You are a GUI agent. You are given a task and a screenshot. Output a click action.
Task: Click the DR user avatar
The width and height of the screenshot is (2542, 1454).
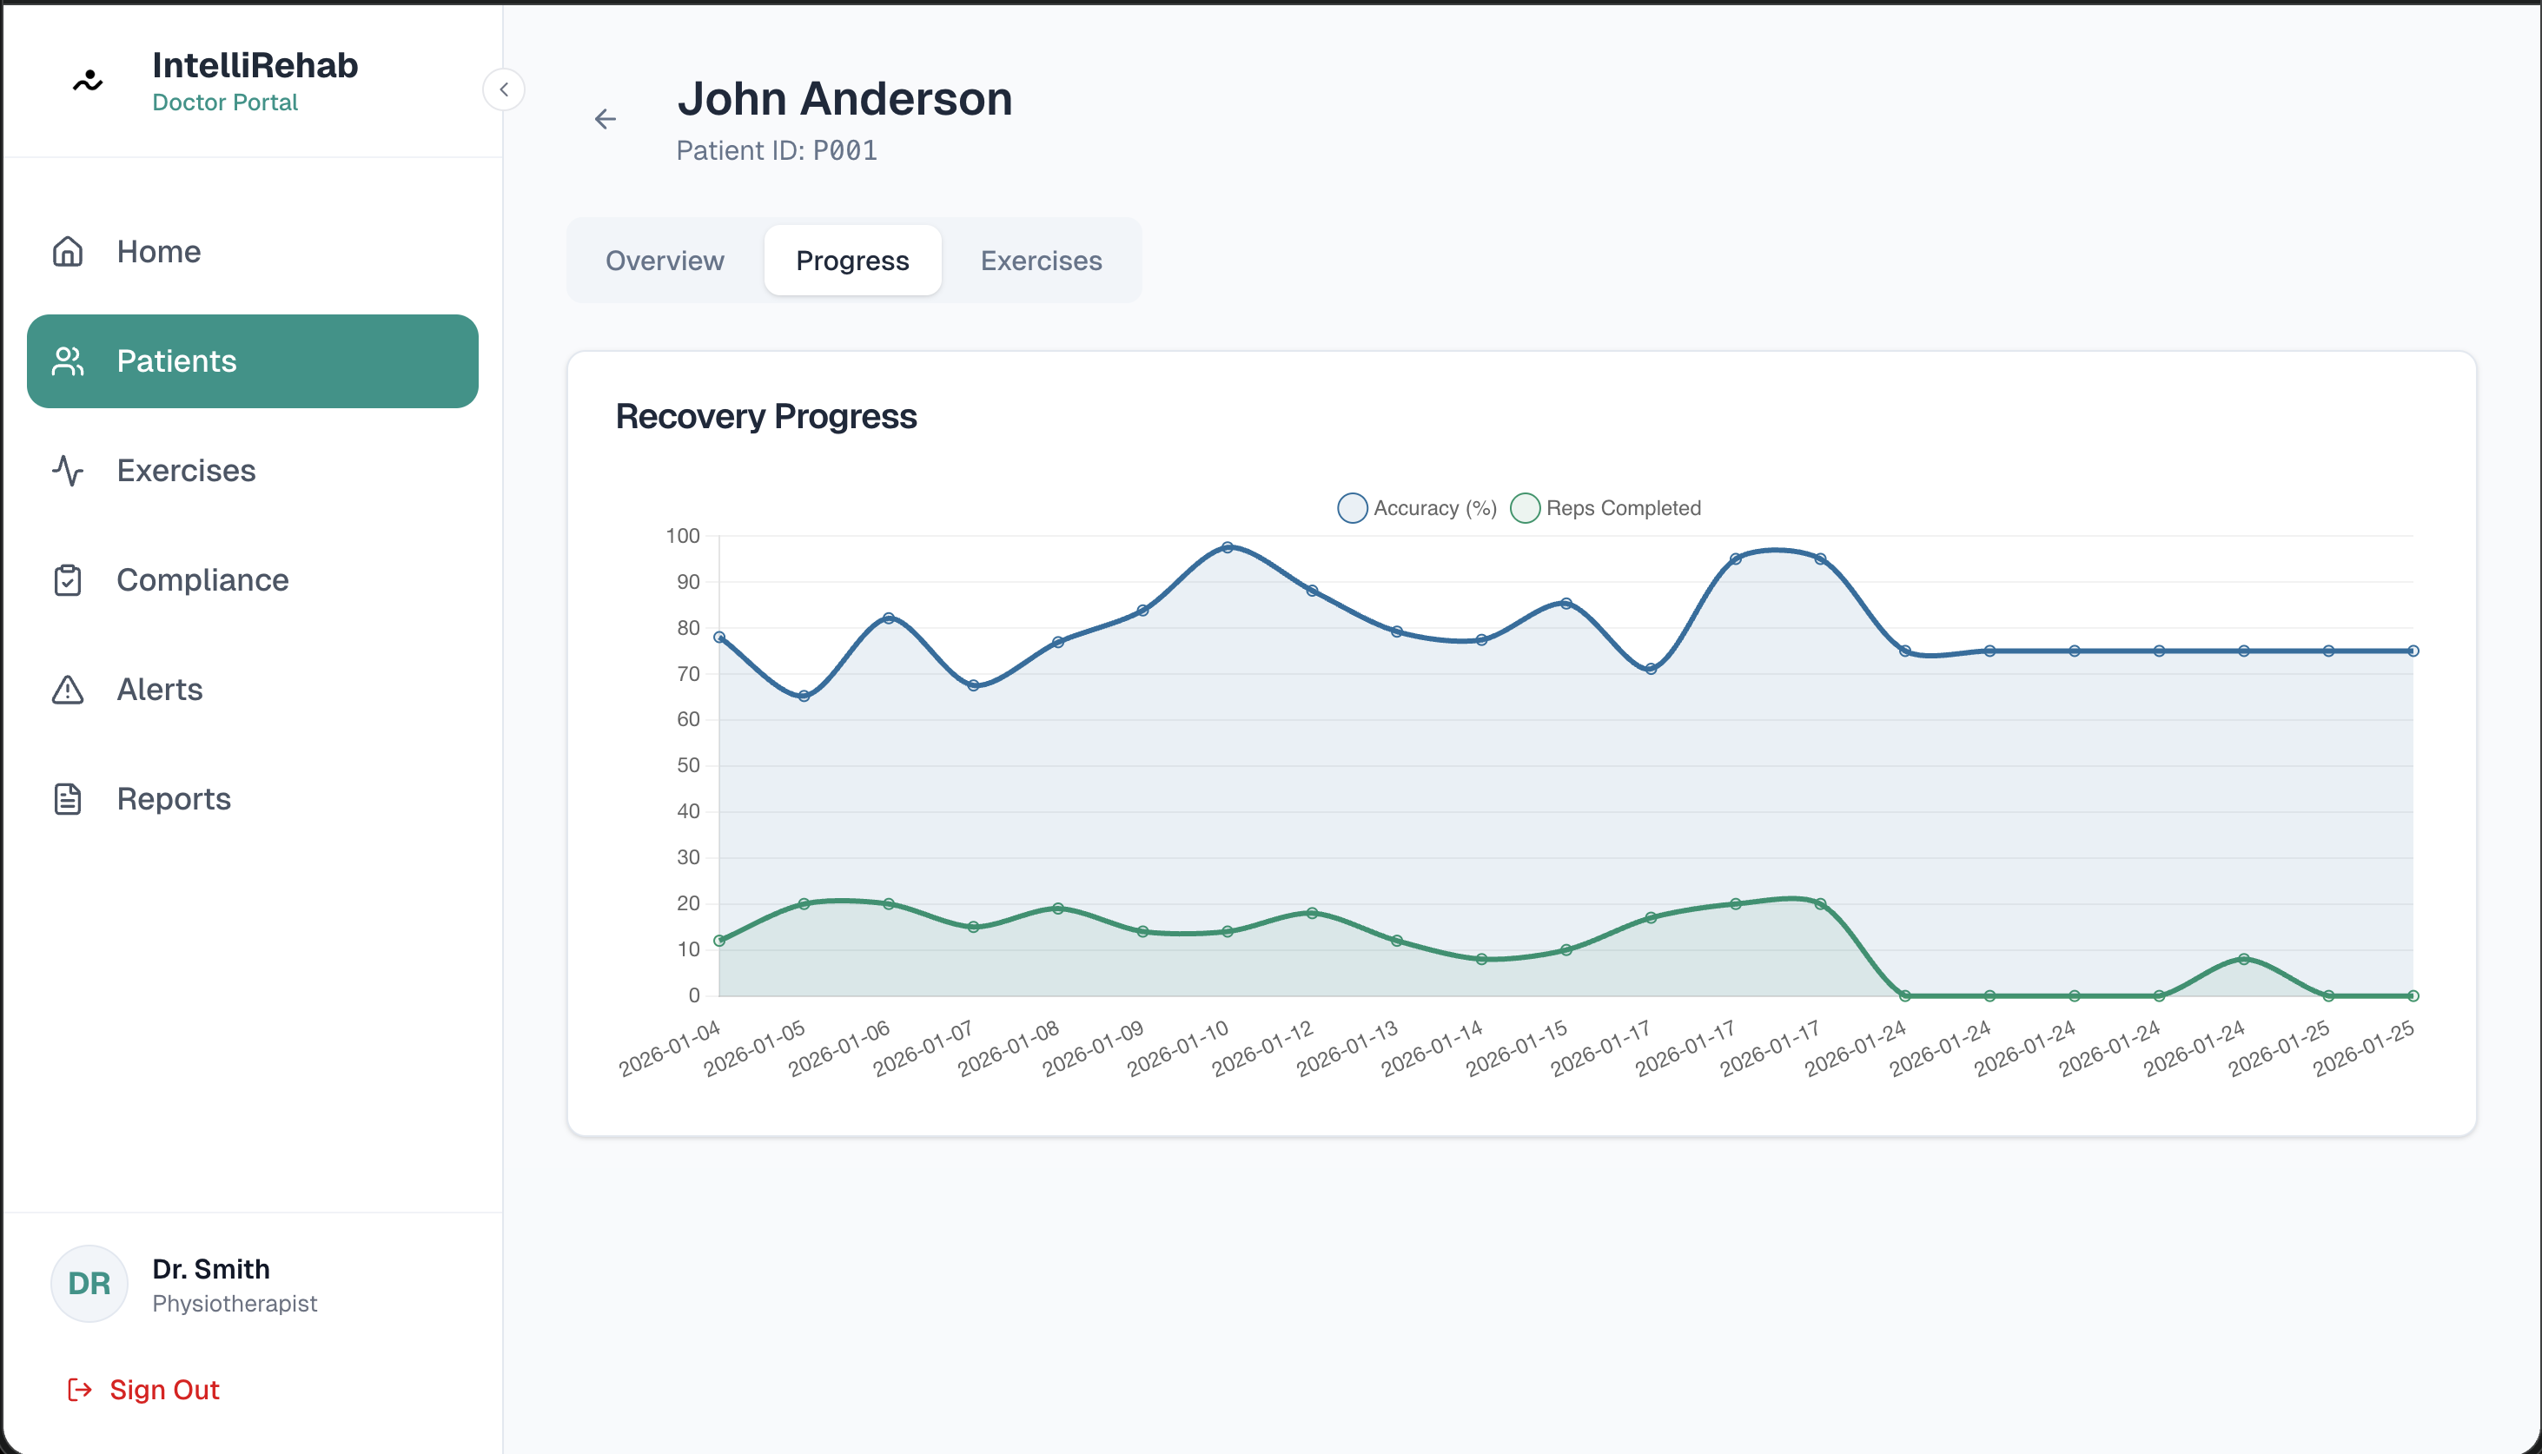[89, 1285]
